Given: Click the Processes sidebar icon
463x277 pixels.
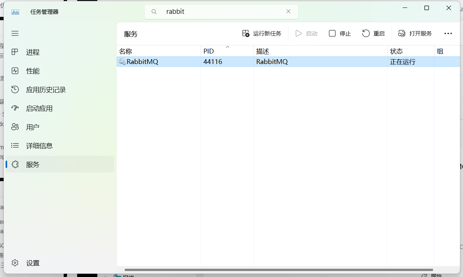Looking at the screenshot, I should click(15, 52).
